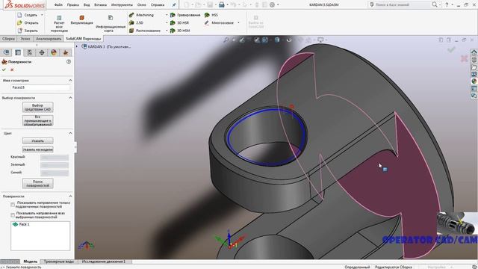Cancel surfaces with red X

(12, 69)
